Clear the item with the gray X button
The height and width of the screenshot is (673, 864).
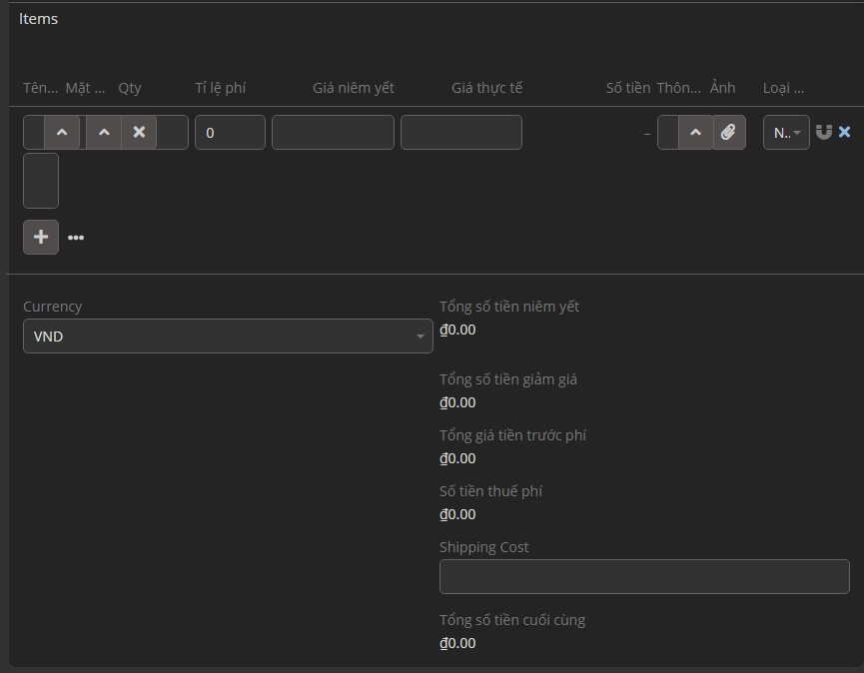[139, 132]
